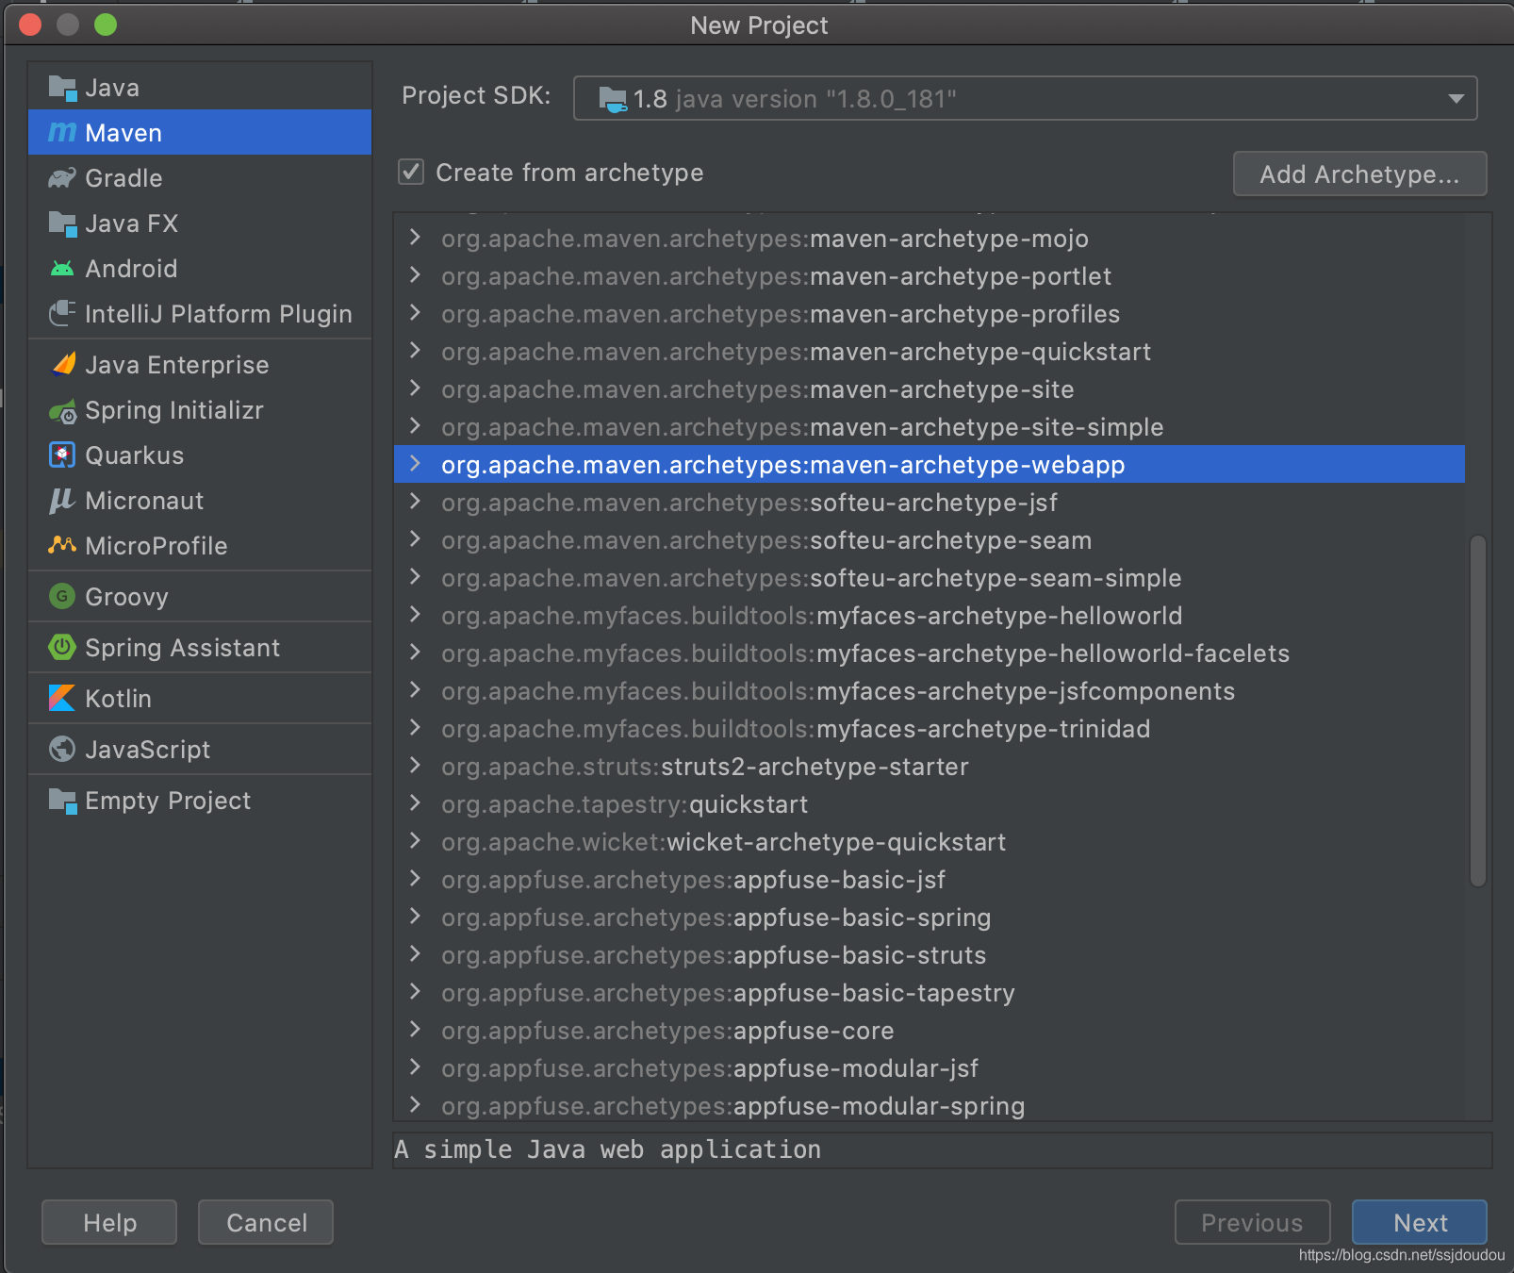
Task: Expand maven-archetype-mojo node
Action: [x=415, y=238]
